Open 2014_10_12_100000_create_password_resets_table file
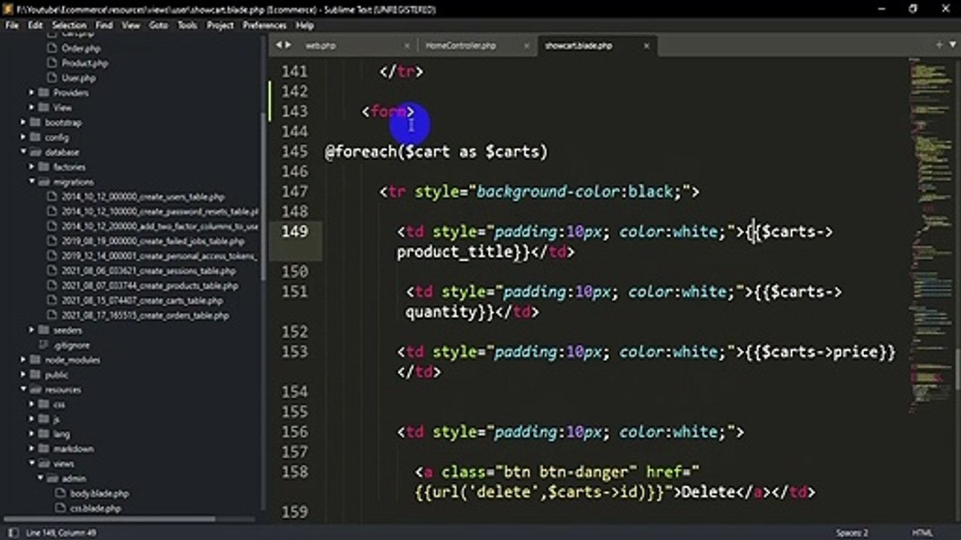Image resolution: width=961 pixels, height=540 pixels. pyautogui.click(x=160, y=211)
